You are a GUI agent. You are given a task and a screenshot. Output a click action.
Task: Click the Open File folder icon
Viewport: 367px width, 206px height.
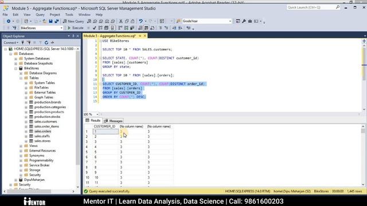[45, 21]
